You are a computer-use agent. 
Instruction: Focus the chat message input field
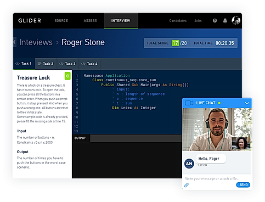point(217,178)
